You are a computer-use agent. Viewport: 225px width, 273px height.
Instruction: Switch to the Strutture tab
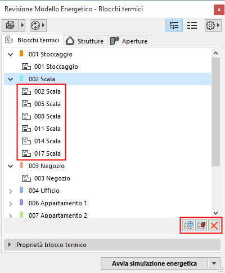click(85, 41)
